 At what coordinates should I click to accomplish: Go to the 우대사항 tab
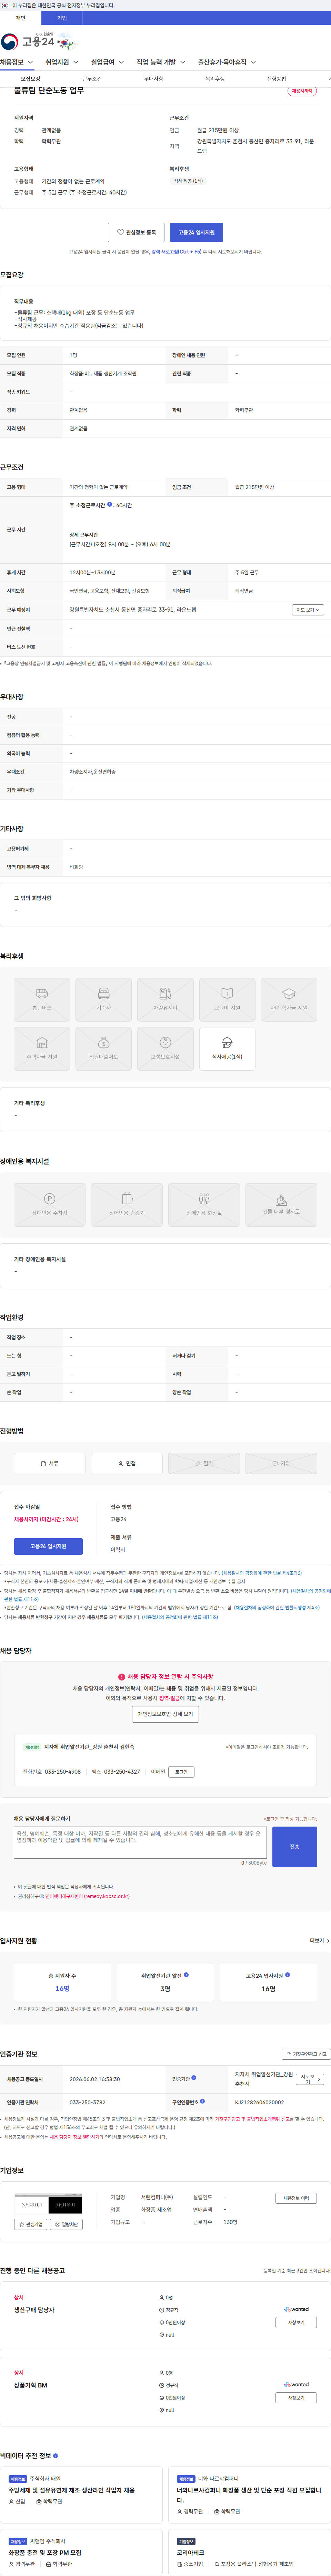pyautogui.click(x=153, y=79)
